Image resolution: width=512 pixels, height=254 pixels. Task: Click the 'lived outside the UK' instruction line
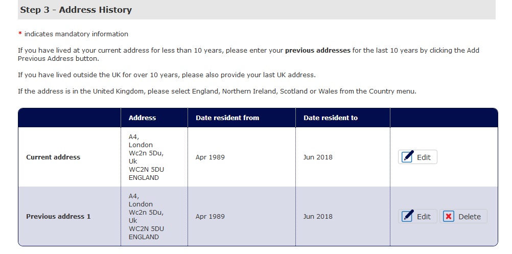tap(167, 75)
